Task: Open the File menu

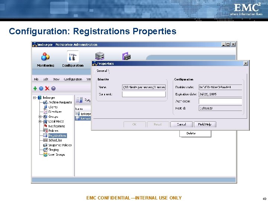Action: tap(36, 79)
